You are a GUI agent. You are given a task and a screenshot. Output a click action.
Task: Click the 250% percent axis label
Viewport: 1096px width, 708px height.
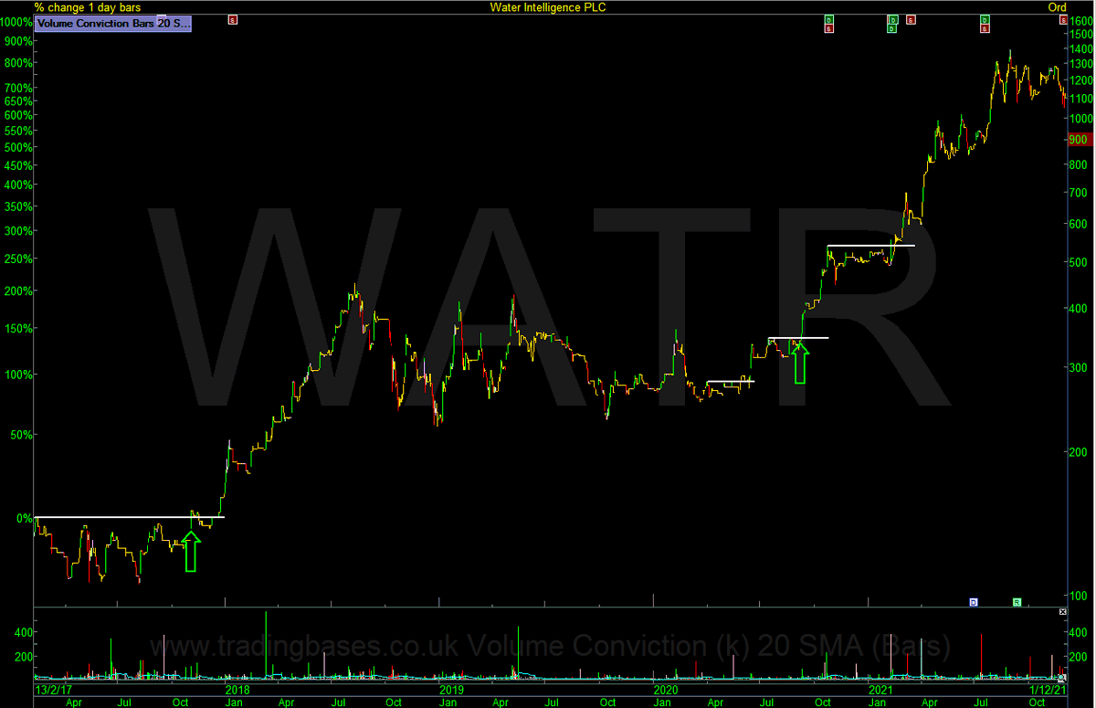18,259
